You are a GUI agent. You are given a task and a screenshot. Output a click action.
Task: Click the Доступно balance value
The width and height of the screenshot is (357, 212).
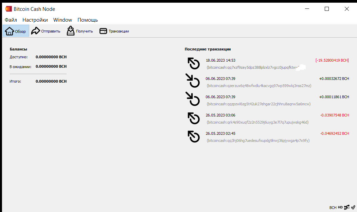[51, 57]
